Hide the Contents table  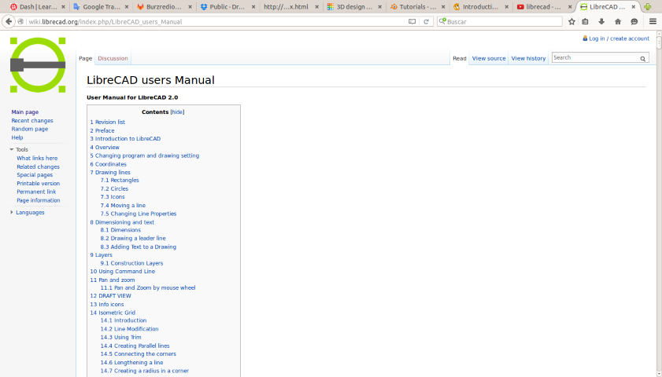[x=177, y=112]
